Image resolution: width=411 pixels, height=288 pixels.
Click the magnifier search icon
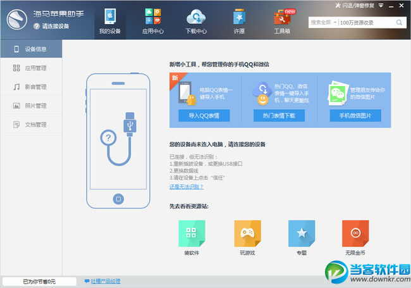399,23
